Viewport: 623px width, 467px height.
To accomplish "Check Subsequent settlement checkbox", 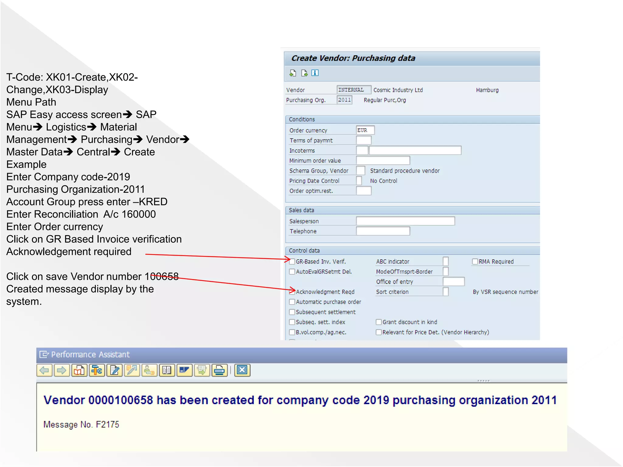I will [292, 312].
